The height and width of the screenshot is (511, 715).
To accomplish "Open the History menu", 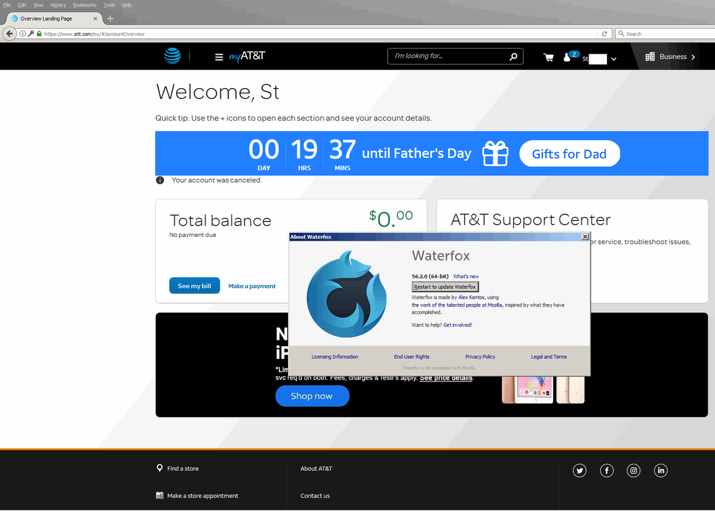I will tap(58, 5).
